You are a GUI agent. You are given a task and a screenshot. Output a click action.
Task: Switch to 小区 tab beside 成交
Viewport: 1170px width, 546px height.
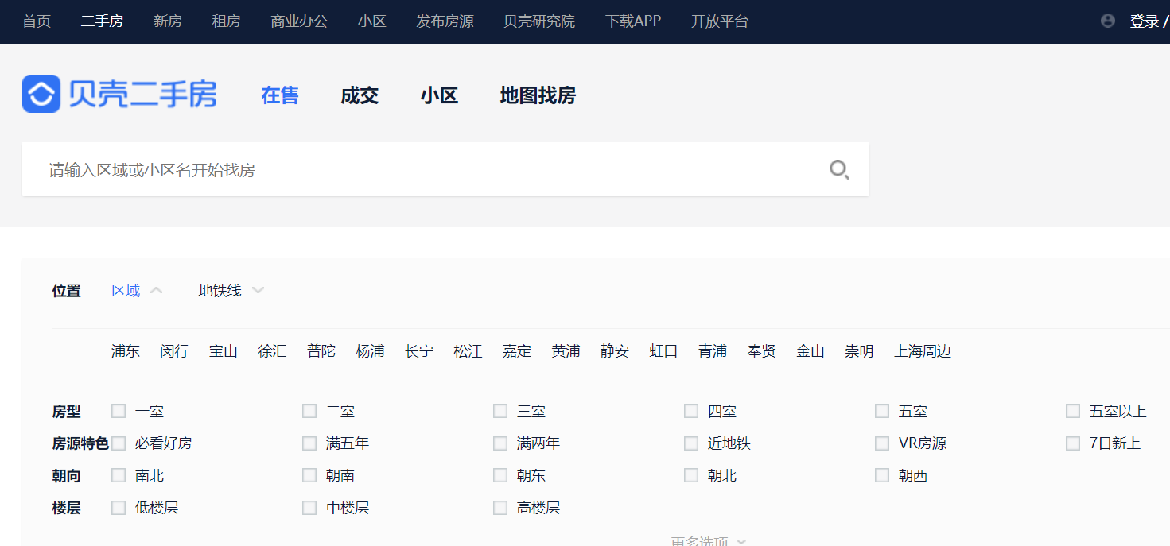439,95
